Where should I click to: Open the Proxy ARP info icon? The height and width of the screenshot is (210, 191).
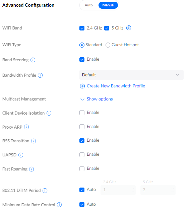26,127
